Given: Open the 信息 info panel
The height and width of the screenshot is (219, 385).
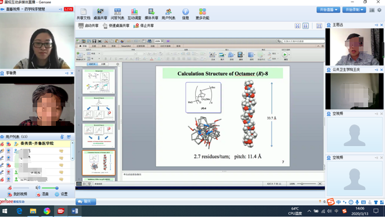Looking at the screenshot, I should [185, 14].
